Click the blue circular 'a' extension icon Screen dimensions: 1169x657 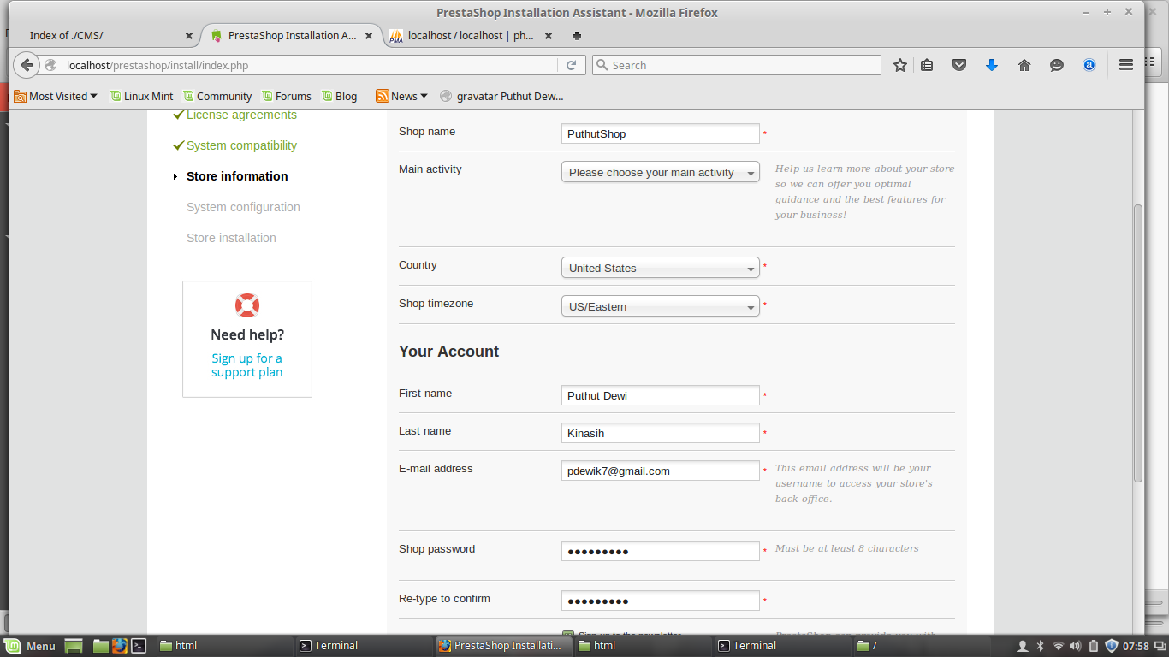point(1089,65)
